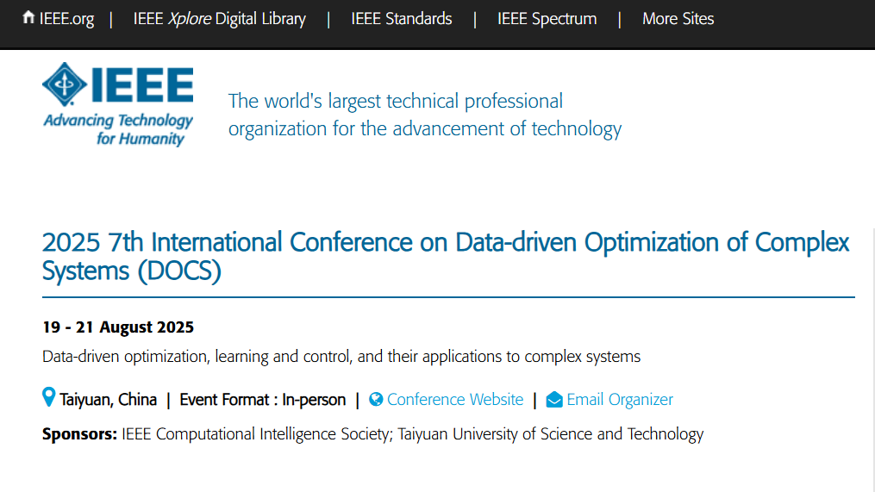Click the globe icon for conference website
This screenshot has width=875, height=492.
click(376, 400)
